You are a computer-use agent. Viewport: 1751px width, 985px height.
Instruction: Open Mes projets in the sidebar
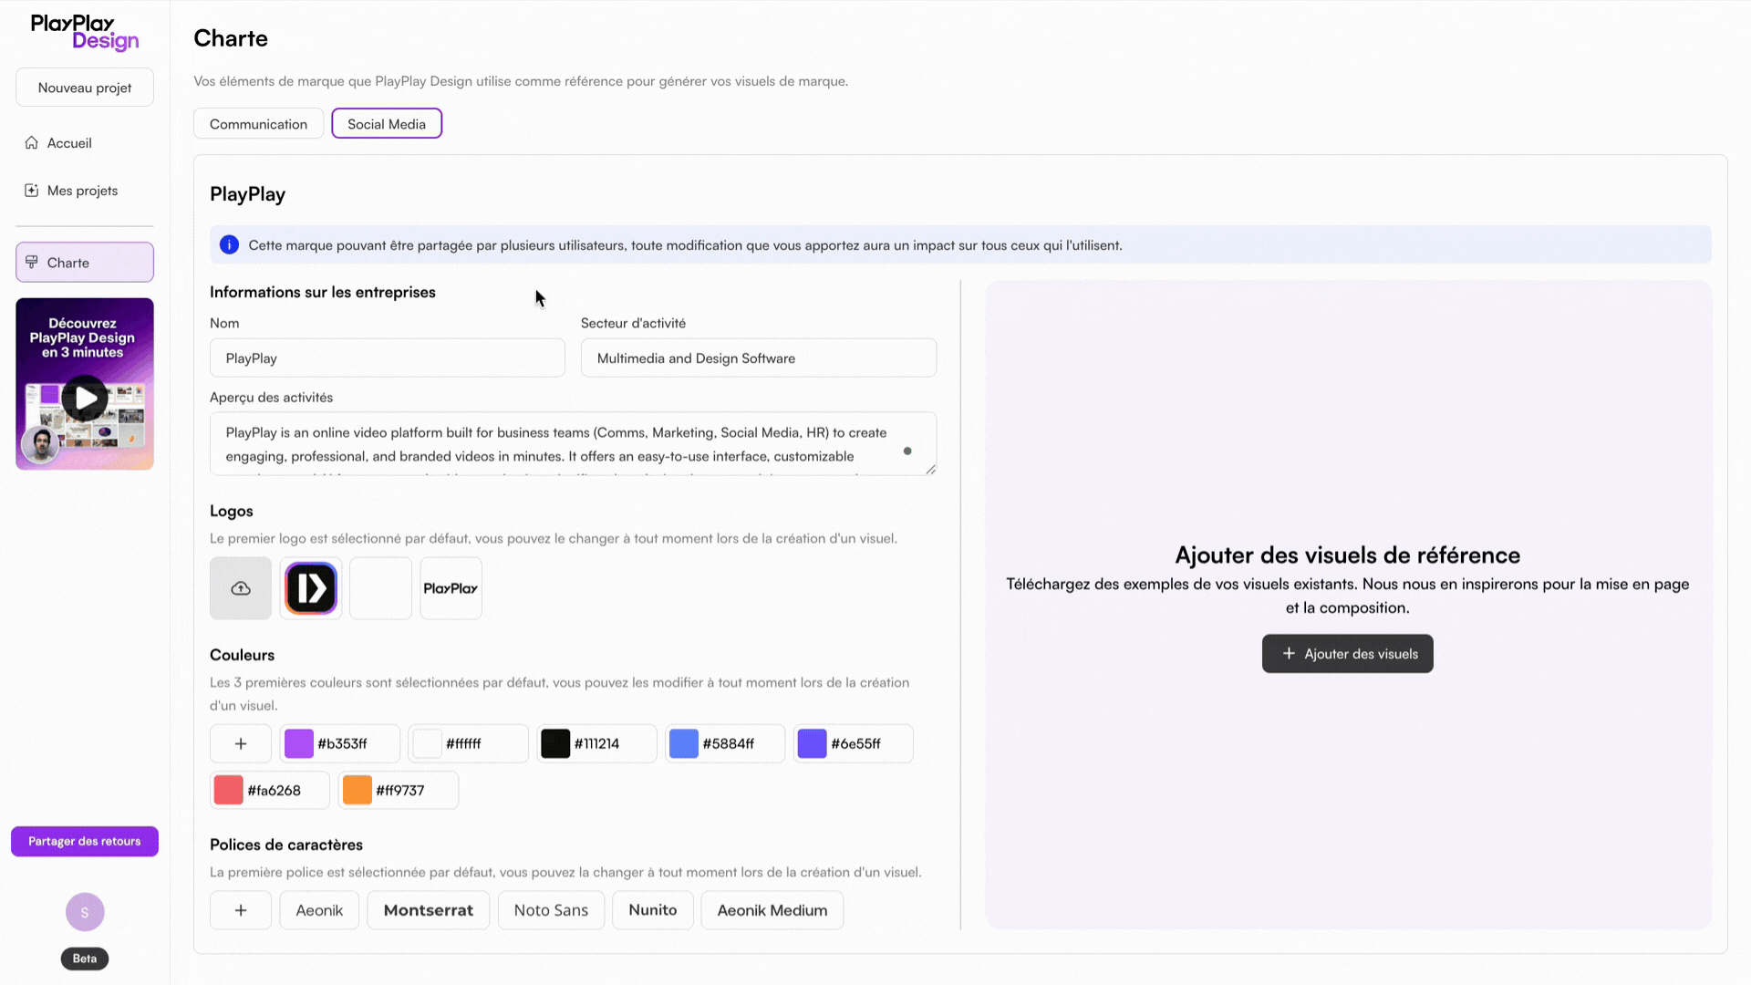click(x=82, y=191)
